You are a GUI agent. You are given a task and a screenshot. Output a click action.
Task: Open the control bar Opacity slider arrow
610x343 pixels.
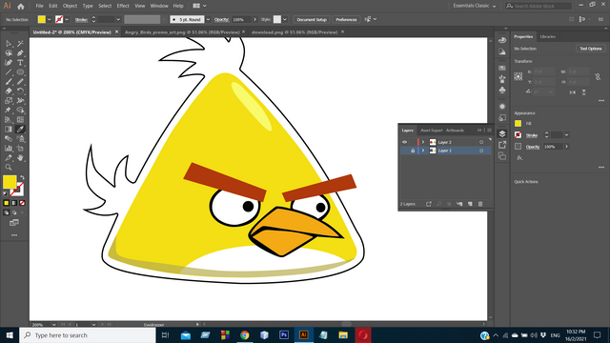click(254, 19)
